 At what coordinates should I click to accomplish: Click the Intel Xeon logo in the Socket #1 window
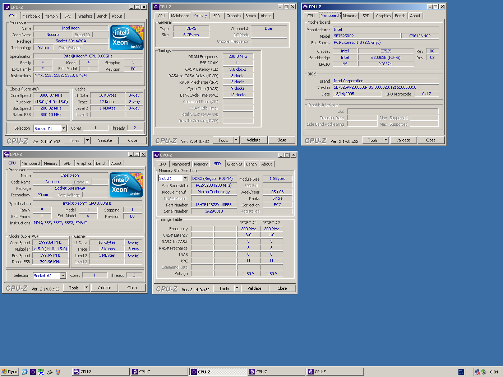(x=127, y=37)
